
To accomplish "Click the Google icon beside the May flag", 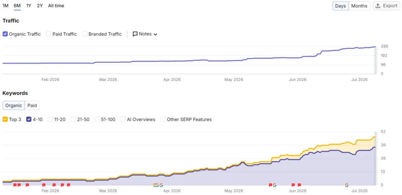I will pos(274,185).
